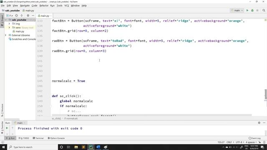
Task: Click the stop process icon in top toolbar
Action: pyautogui.click(x=257, y=10)
